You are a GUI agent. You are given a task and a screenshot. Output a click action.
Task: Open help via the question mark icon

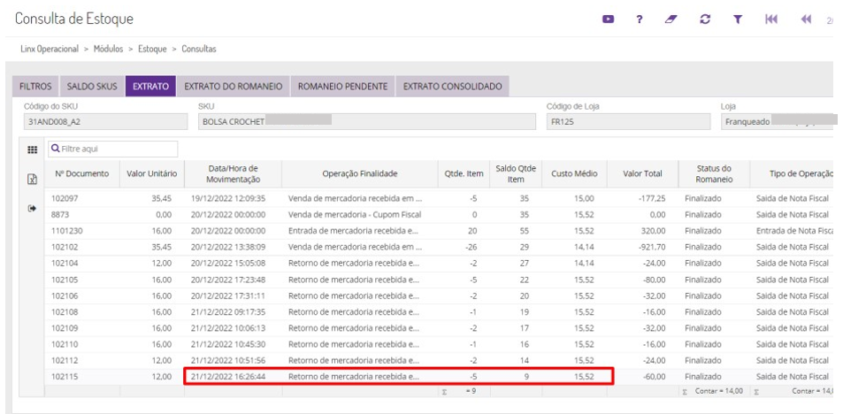(x=639, y=19)
